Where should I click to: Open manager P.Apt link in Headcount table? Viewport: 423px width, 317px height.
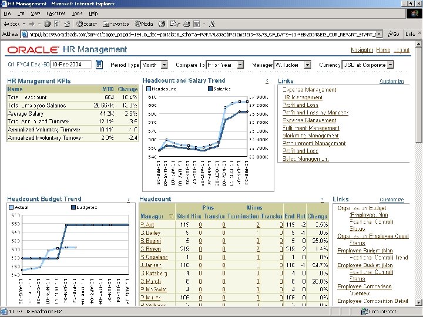coord(147,224)
